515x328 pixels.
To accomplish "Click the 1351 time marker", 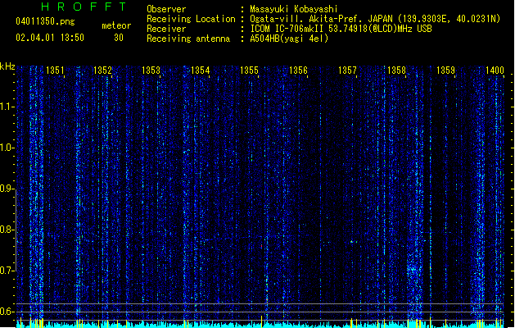I will pos(55,71).
